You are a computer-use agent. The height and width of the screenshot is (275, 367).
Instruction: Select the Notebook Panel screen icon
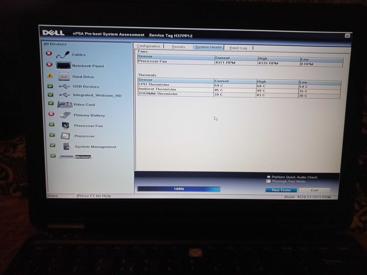tap(63, 66)
